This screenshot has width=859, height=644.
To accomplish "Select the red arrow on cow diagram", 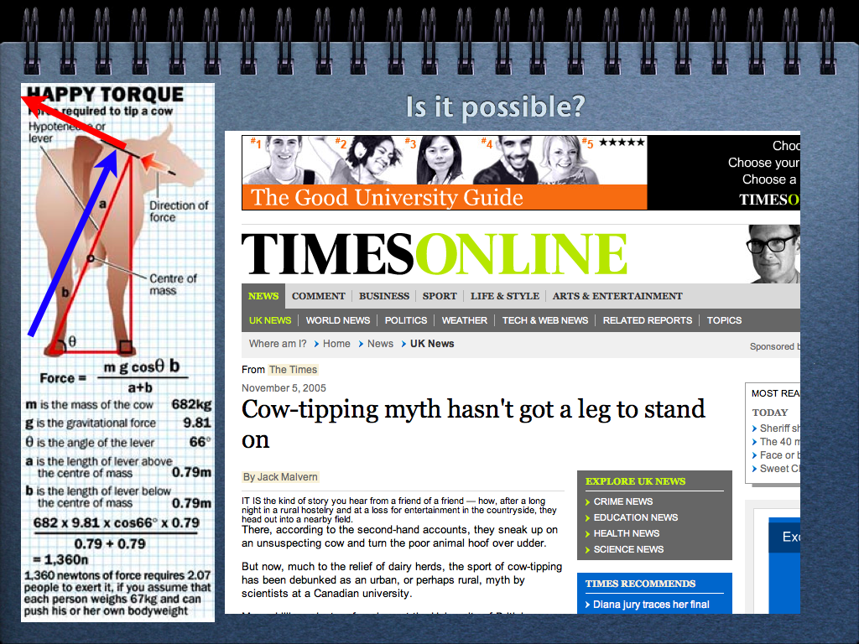I will point(75,124).
